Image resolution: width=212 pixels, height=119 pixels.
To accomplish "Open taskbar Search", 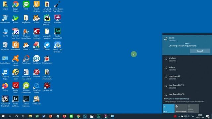I will click(10, 116).
